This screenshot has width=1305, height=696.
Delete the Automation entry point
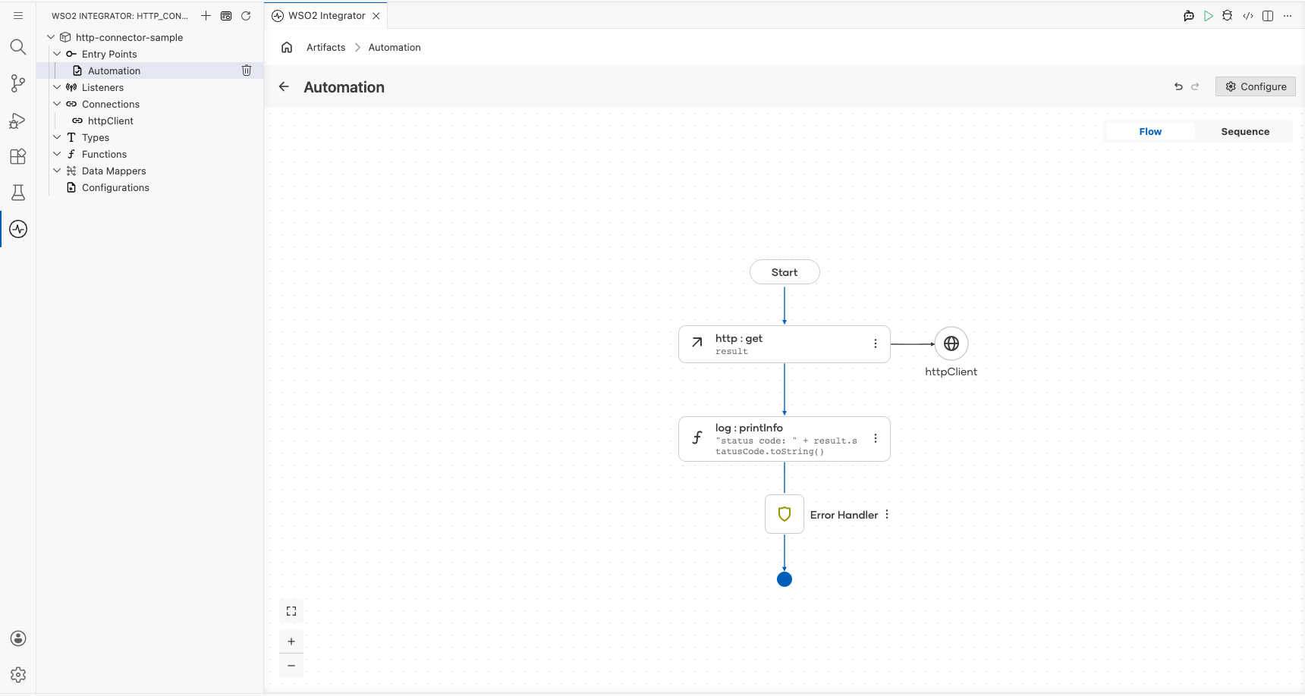pos(247,71)
